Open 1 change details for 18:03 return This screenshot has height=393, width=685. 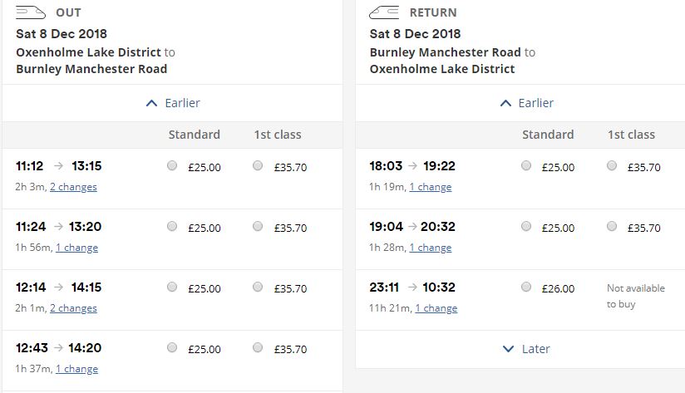[431, 187]
